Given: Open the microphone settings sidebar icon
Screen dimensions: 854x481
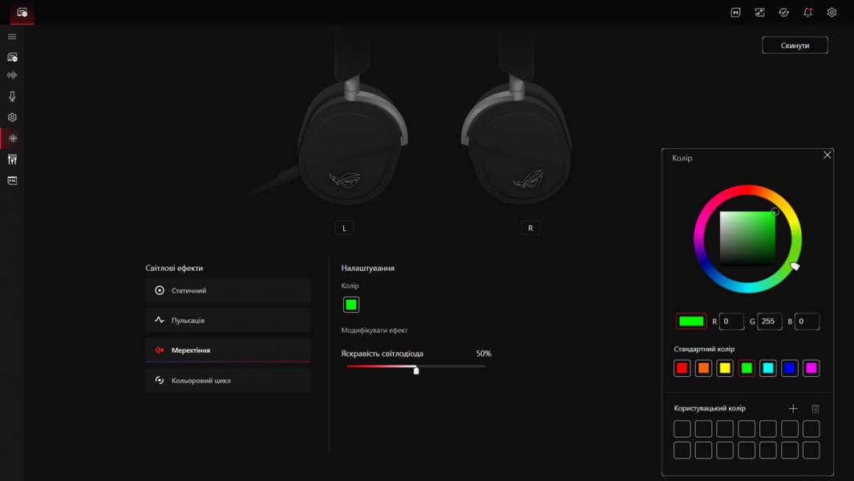Looking at the screenshot, I should coord(12,96).
